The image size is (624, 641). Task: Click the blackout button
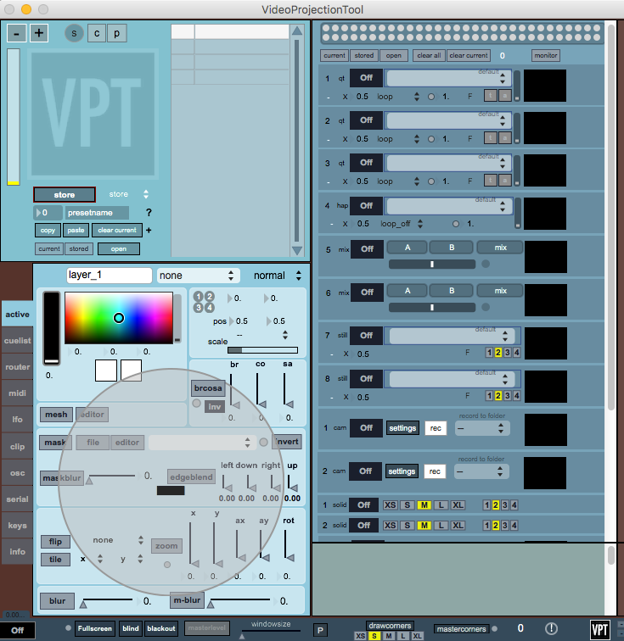pyautogui.click(x=161, y=629)
